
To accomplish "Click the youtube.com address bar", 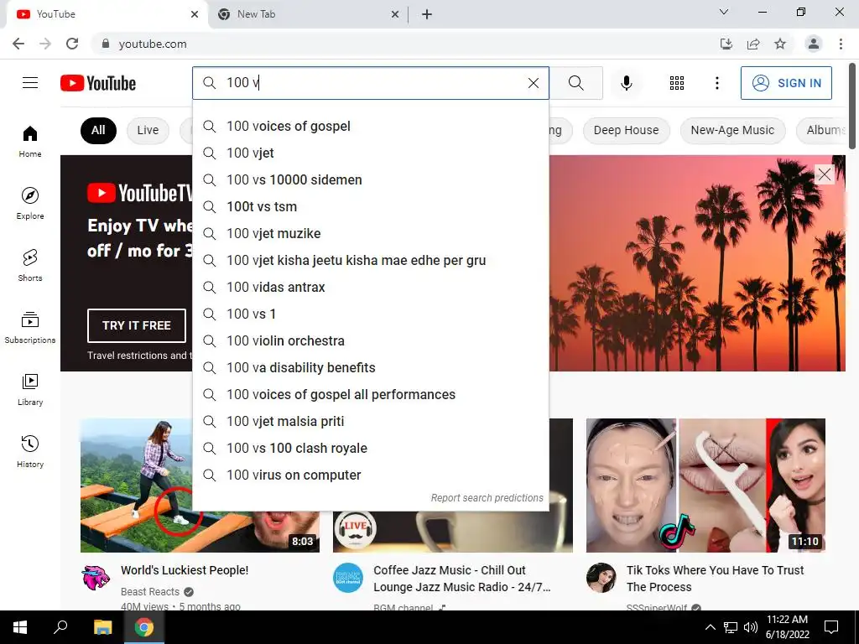I will 405,44.
